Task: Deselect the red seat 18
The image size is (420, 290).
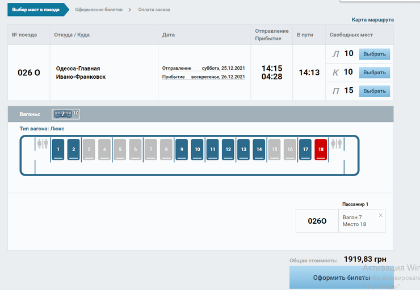Action: click(x=321, y=150)
